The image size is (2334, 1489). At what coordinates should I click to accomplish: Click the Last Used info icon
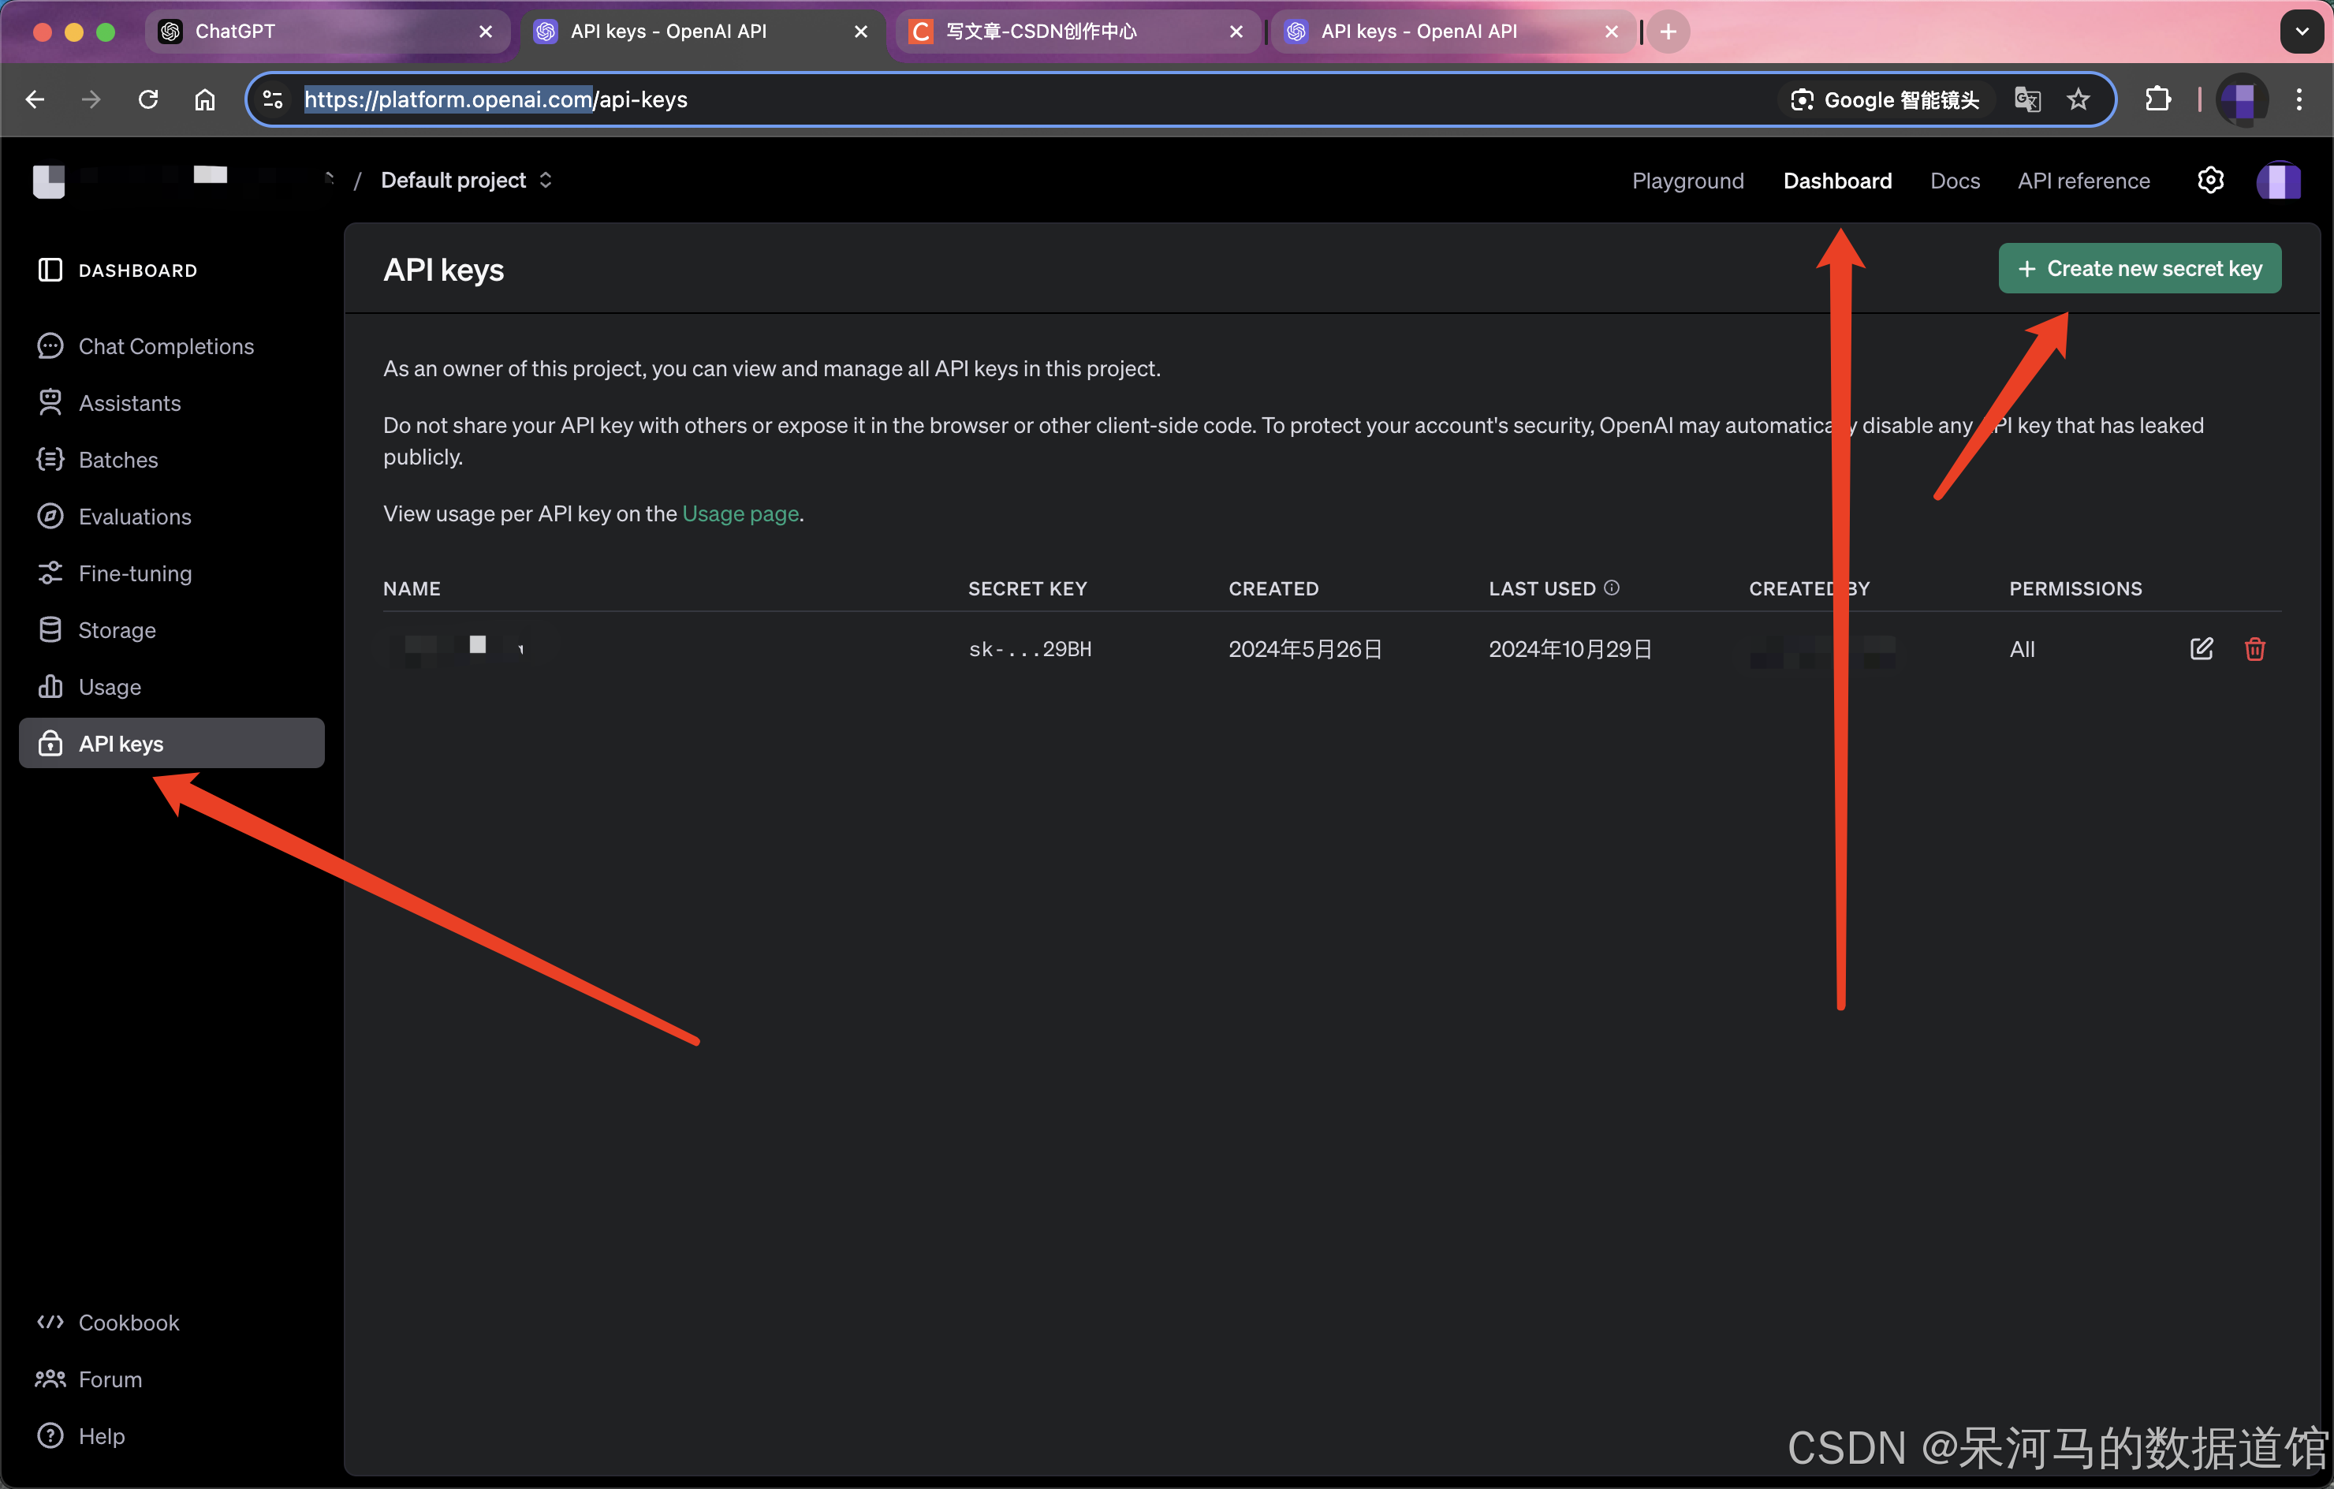[x=1612, y=588]
